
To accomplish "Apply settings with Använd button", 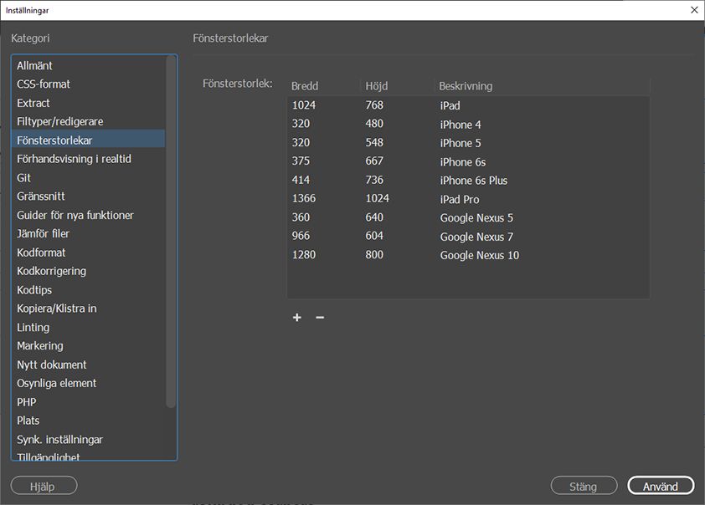I will point(661,486).
